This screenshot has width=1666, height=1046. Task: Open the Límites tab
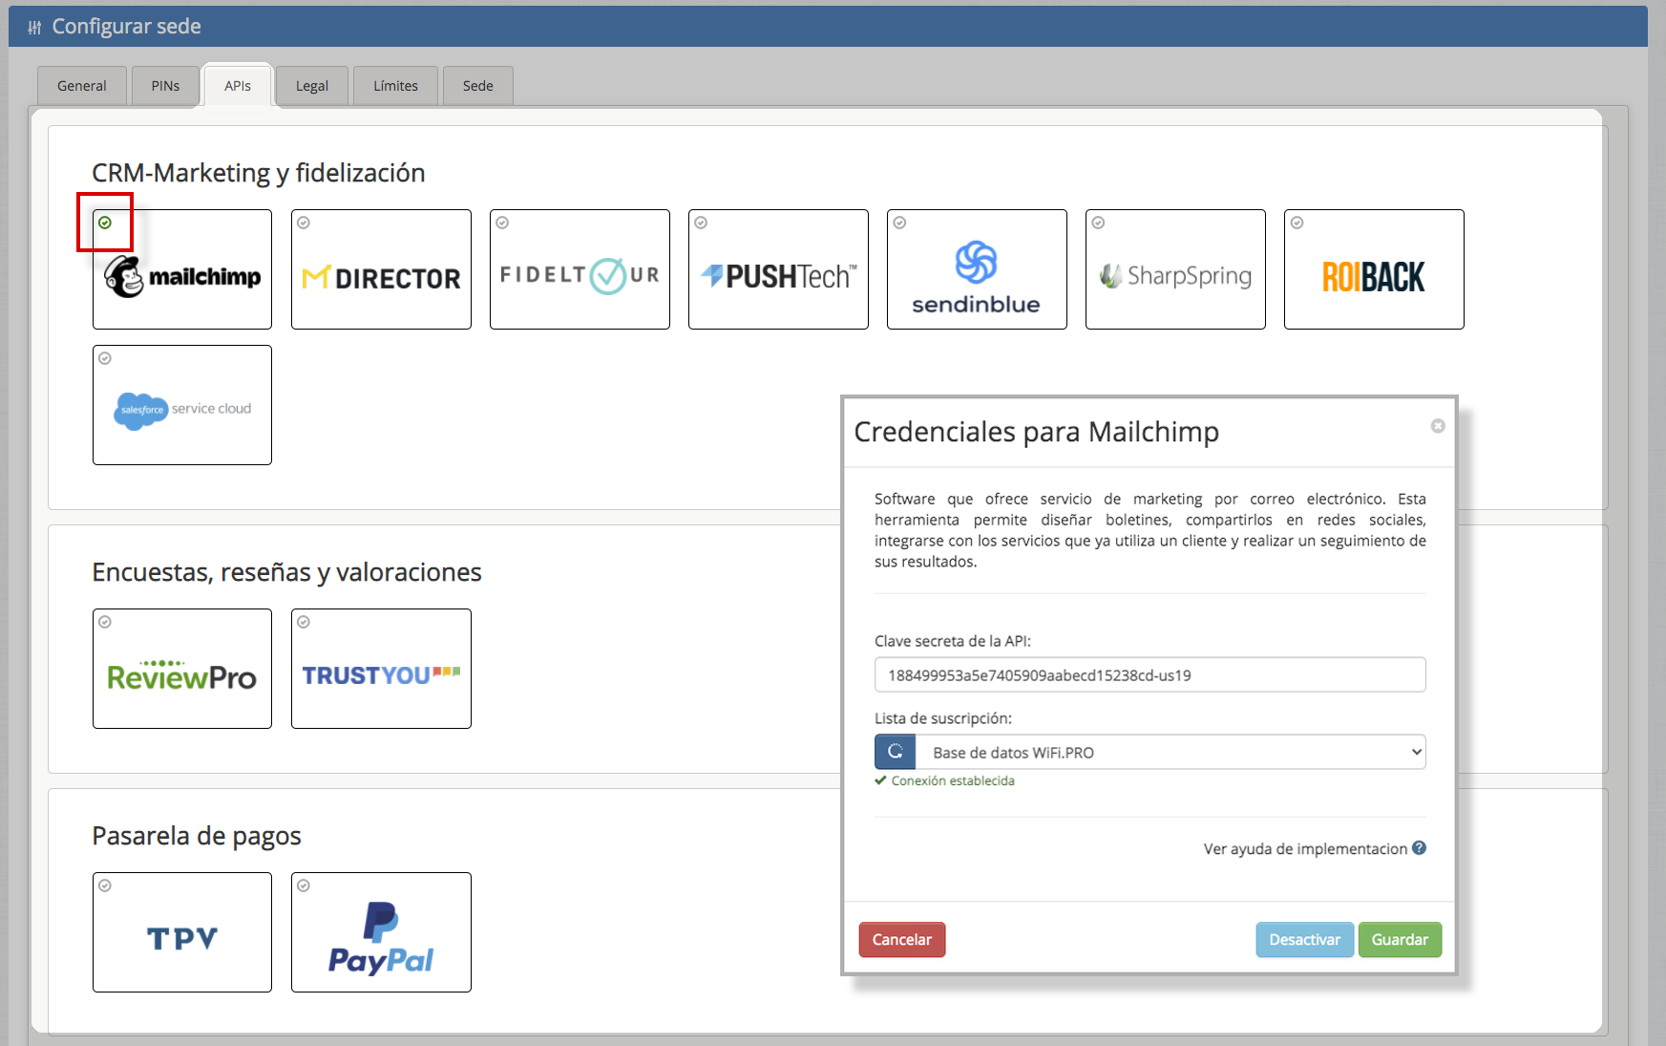pos(395,86)
